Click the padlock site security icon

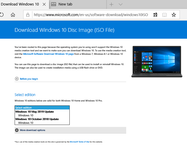(x=28, y=15)
